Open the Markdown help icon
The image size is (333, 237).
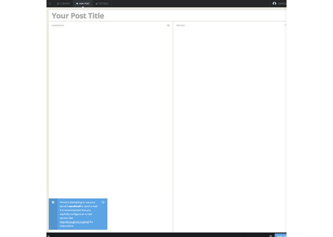pos(168,25)
